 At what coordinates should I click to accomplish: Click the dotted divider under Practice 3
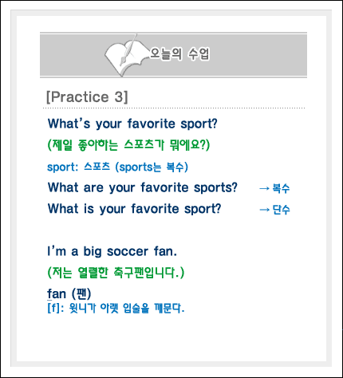coord(174,108)
